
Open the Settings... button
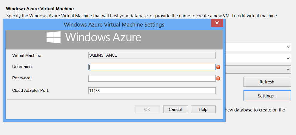(x=267, y=96)
